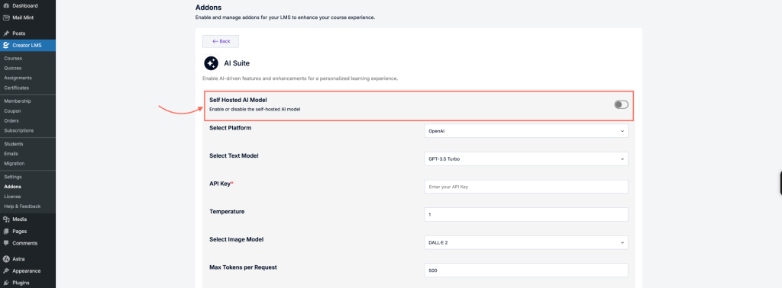Click the Creator LMS logo icon
Viewport: 782px width, 288px height.
pyautogui.click(x=6, y=45)
